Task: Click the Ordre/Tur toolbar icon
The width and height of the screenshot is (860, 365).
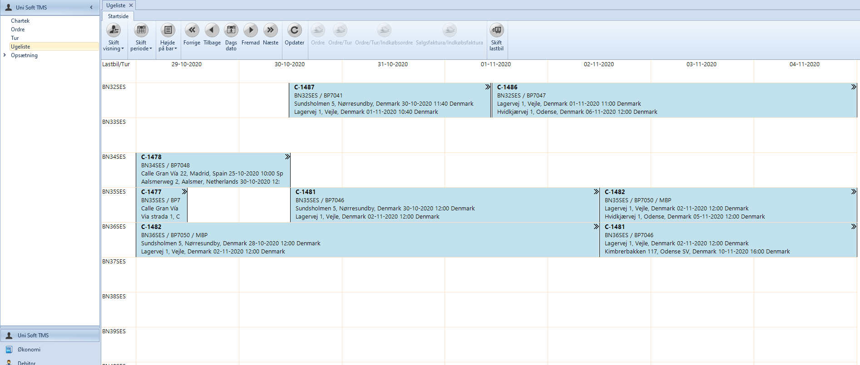Action: click(340, 30)
